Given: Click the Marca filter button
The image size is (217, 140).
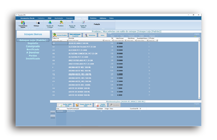Looking at the screenshot, I should (113, 36).
